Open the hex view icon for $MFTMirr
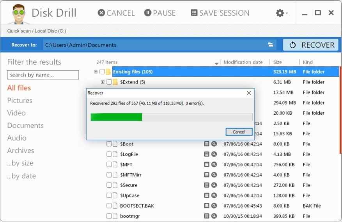 pos(207,175)
